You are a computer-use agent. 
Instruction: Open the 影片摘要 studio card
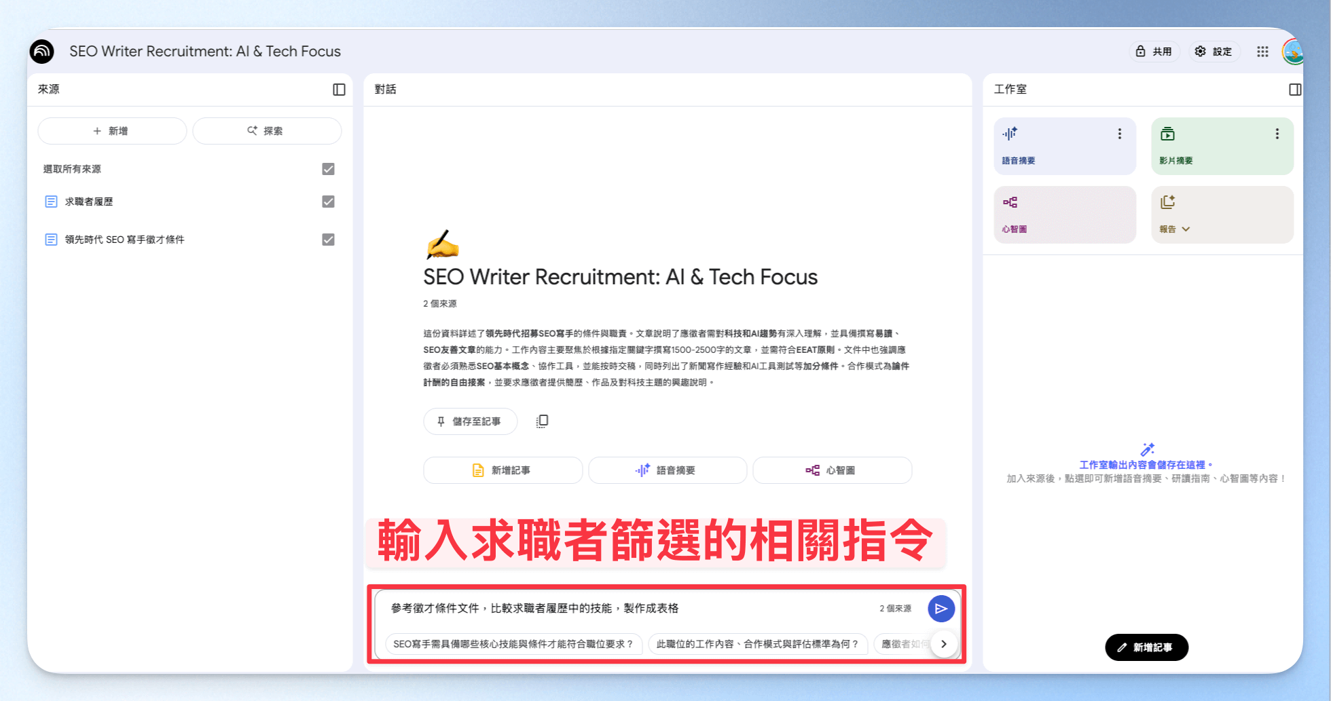1222,146
